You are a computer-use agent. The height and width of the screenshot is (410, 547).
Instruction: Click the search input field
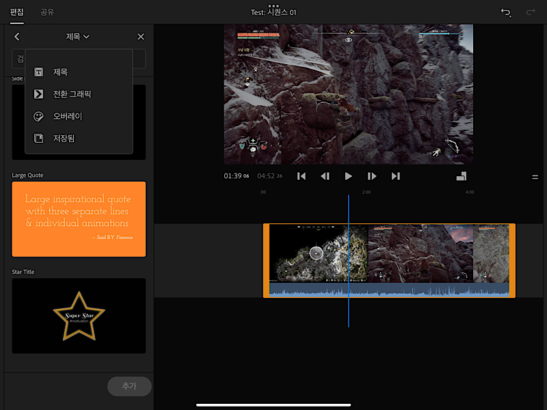point(79,59)
